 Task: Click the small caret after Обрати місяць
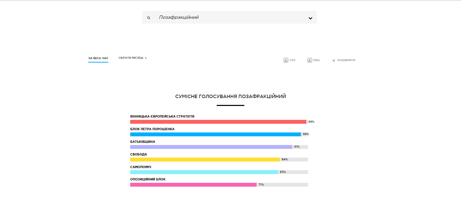click(x=146, y=58)
